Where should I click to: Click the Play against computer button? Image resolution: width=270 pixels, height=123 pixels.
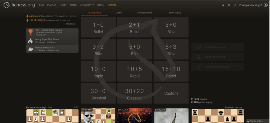point(217,67)
